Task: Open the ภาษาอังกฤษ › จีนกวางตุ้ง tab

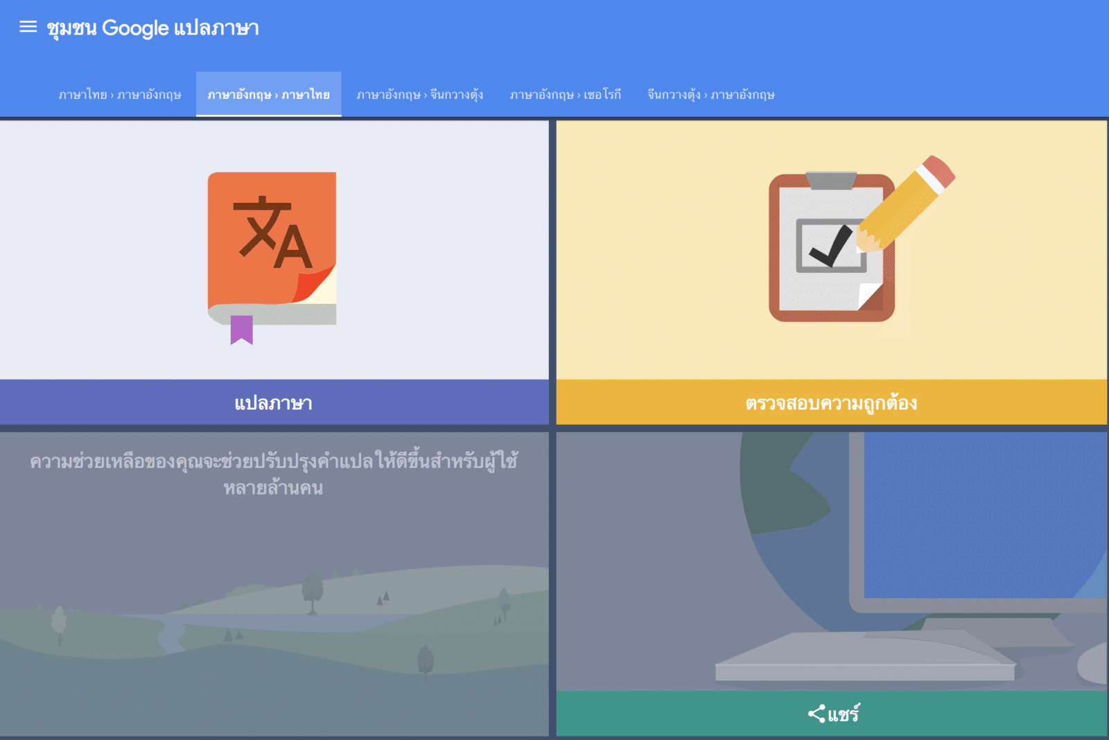Action: 419,95
